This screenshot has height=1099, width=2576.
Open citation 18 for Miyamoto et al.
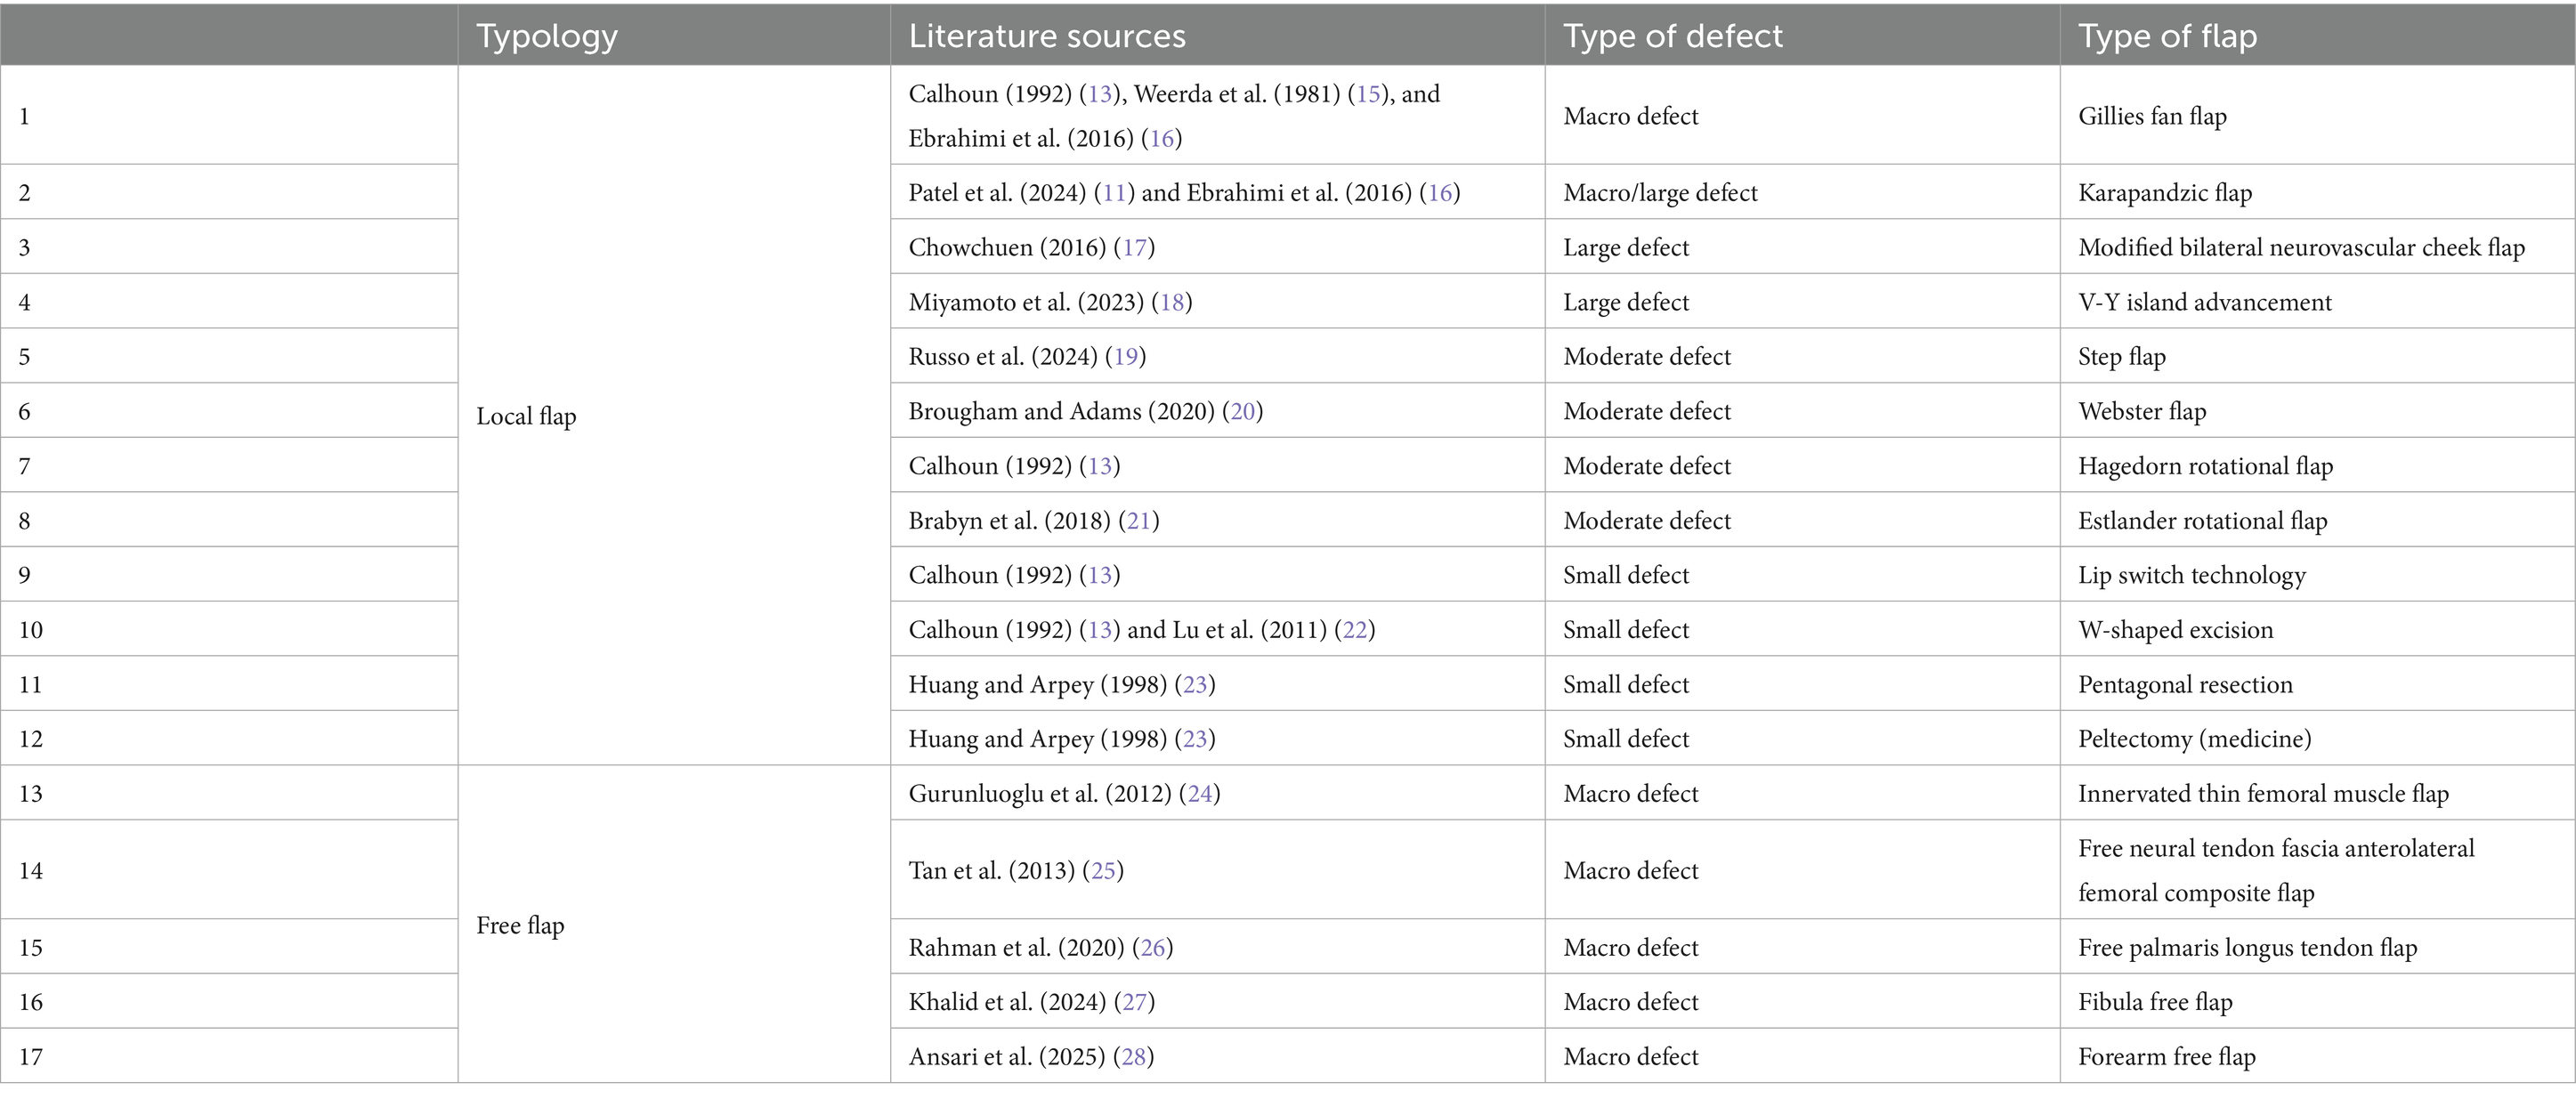click(1171, 302)
